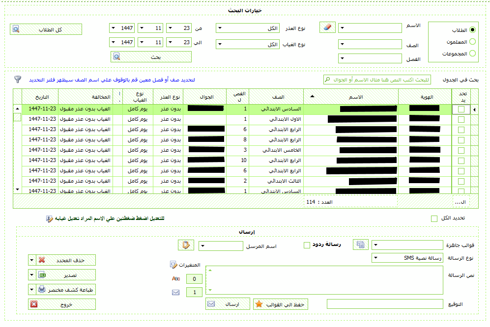Expand the حذف المحدد dropdown arrow
This screenshot has height=327, width=490.
coord(32,260)
